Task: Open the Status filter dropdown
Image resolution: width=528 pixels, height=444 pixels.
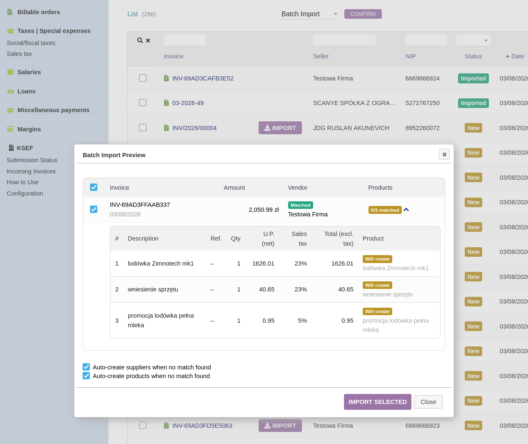Action: [473, 40]
